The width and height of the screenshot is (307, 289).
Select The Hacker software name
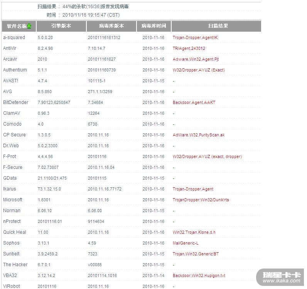coord(15,265)
